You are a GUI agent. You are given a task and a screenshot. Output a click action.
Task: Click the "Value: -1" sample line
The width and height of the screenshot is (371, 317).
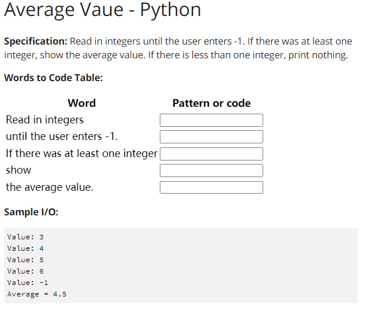(x=27, y=283)
